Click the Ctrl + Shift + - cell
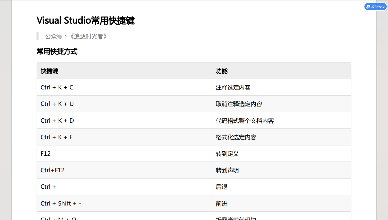The height and width of the screenshot is (220, 388). pyautogui.click(x=125, y=203)
